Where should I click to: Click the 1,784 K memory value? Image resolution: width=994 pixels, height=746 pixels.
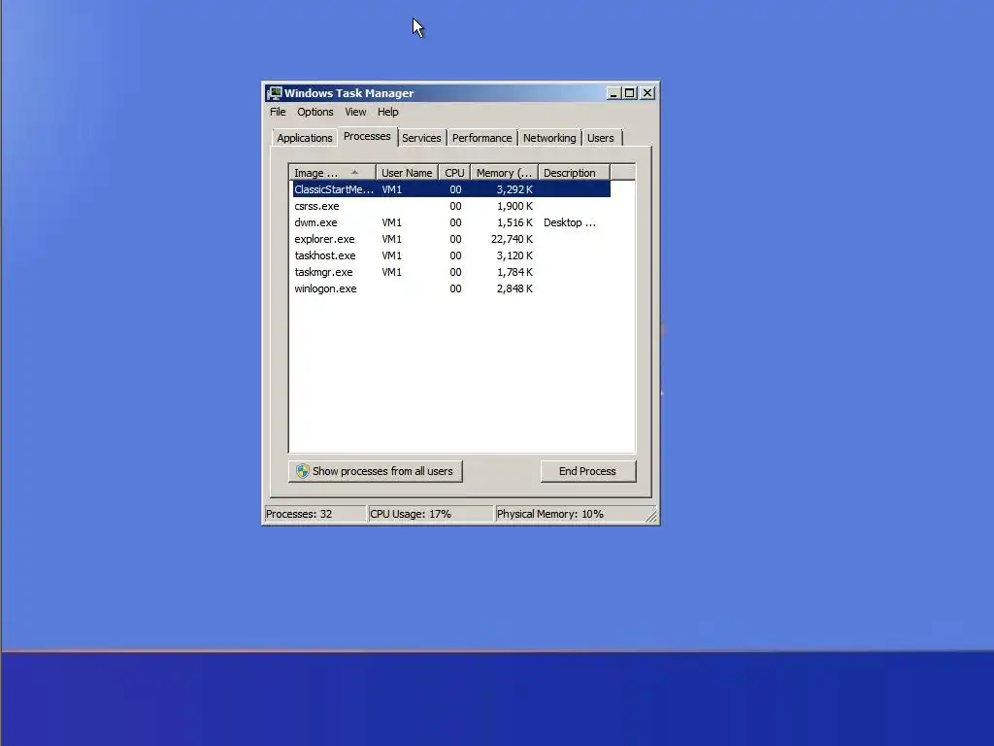pyautogui.click(x=514, y=272)
